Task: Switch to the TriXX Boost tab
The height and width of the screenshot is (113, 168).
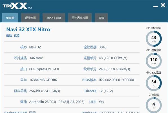Action: point(54,18)
